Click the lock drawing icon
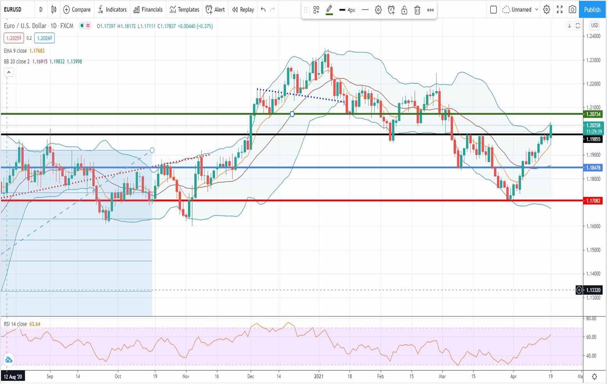The height and width of the screenshot is (384, 607). click(404, 10)
